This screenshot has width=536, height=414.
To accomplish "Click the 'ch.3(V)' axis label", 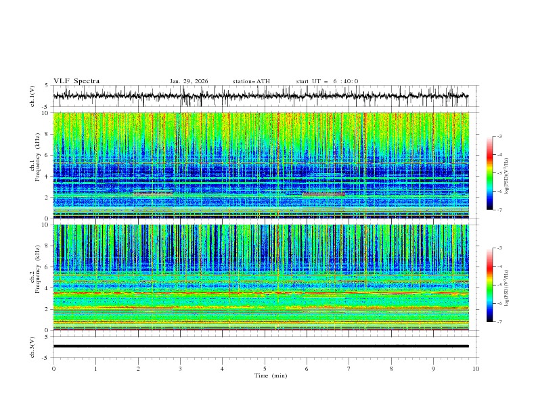I will [32, 347].
